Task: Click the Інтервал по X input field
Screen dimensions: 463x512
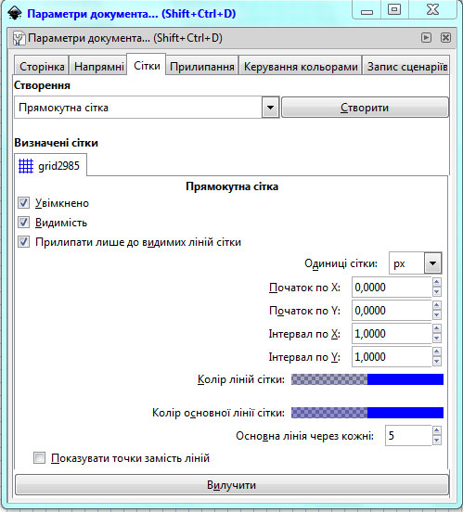Action: pos(392,333)
